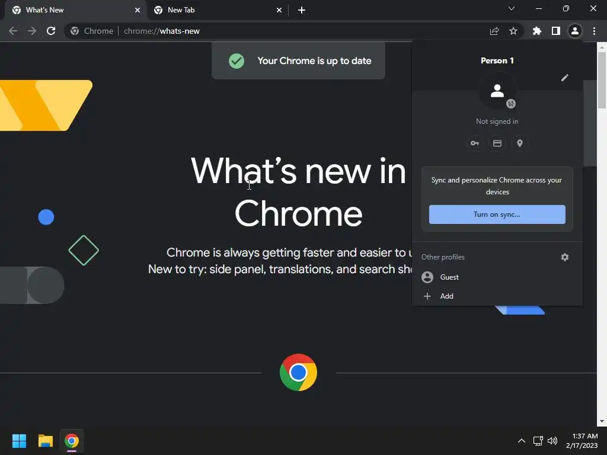
Task: Open Passwords via the key icon
Action: click(x=475, y=143)
